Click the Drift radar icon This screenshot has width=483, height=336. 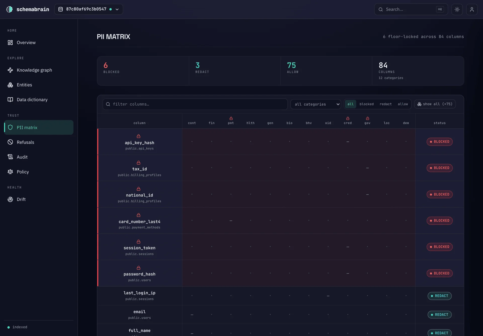click(10, 199)
